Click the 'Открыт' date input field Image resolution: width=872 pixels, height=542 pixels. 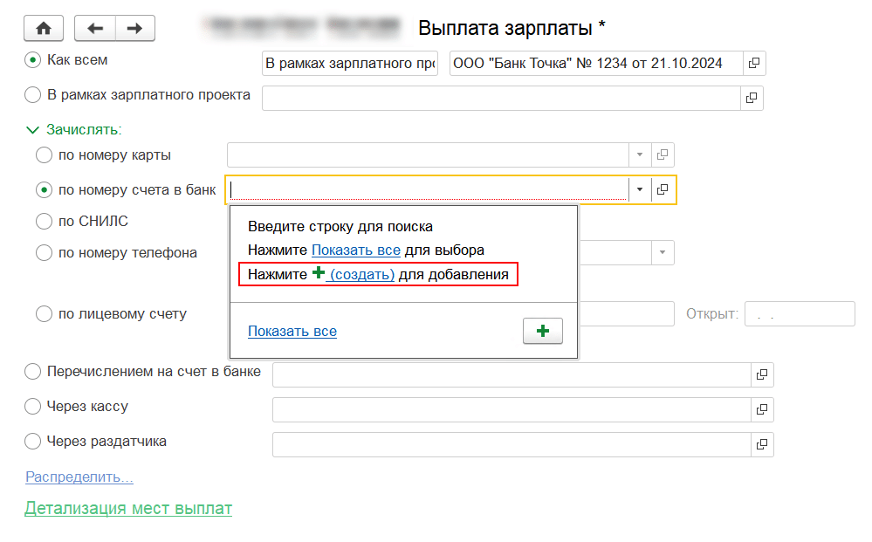[x=798, y=314]
